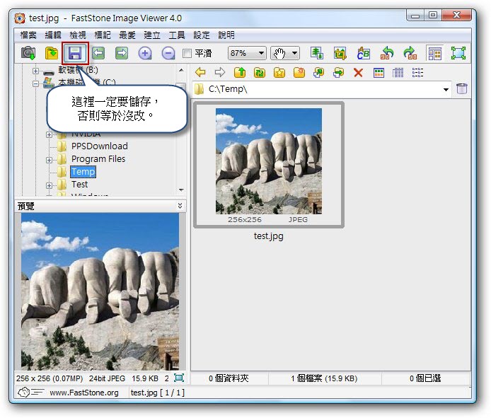Zoom in with plus magnifier
Screen dimensions: 491x418
point(145,53)
